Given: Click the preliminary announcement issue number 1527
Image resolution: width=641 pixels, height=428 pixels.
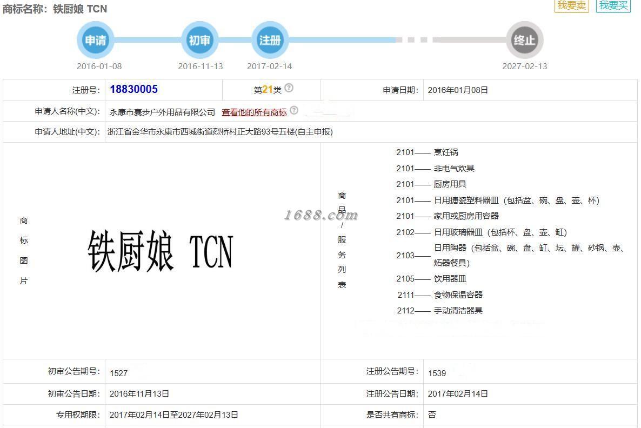Looking at the screenshot, I should click(118, 373).
